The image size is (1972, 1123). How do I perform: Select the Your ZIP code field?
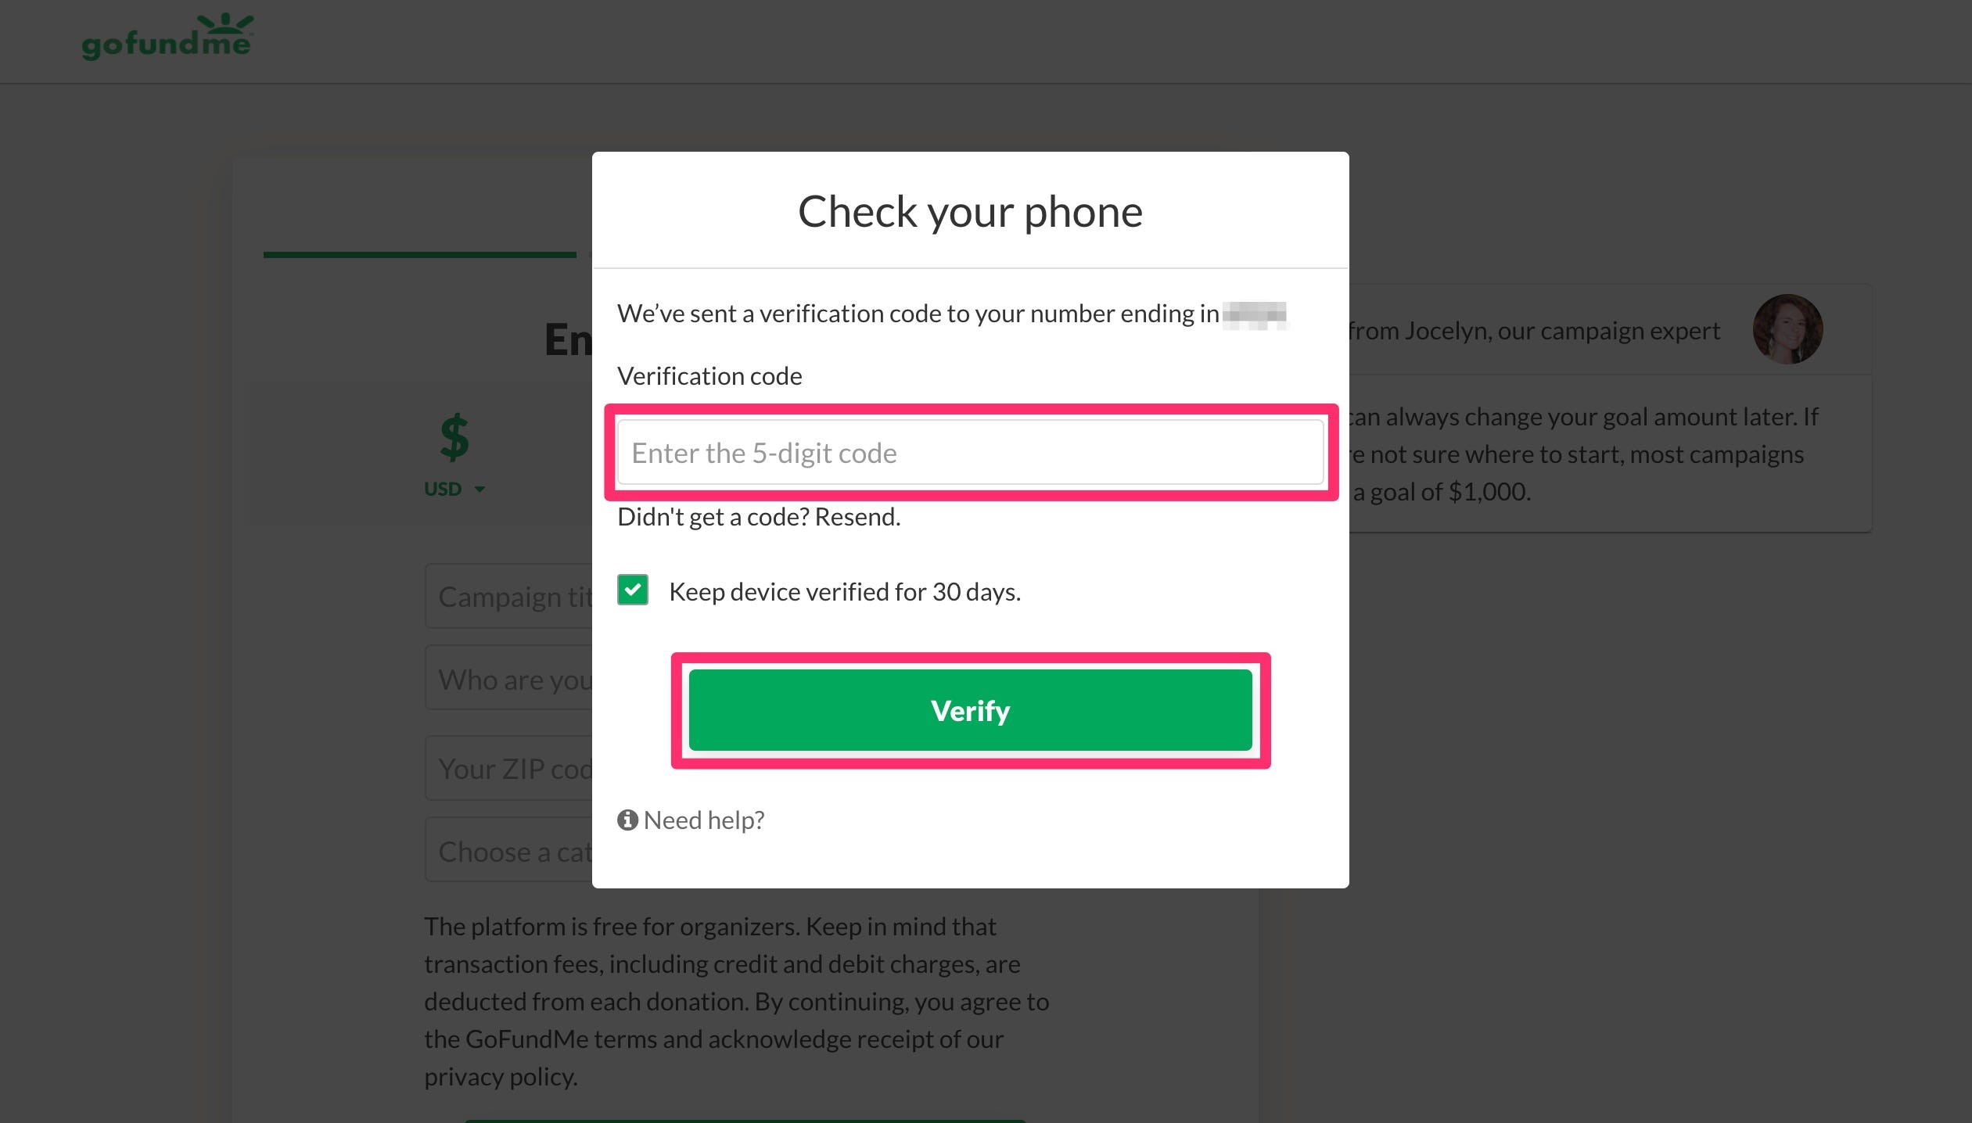pyautogui.click(x=508, y=769)
